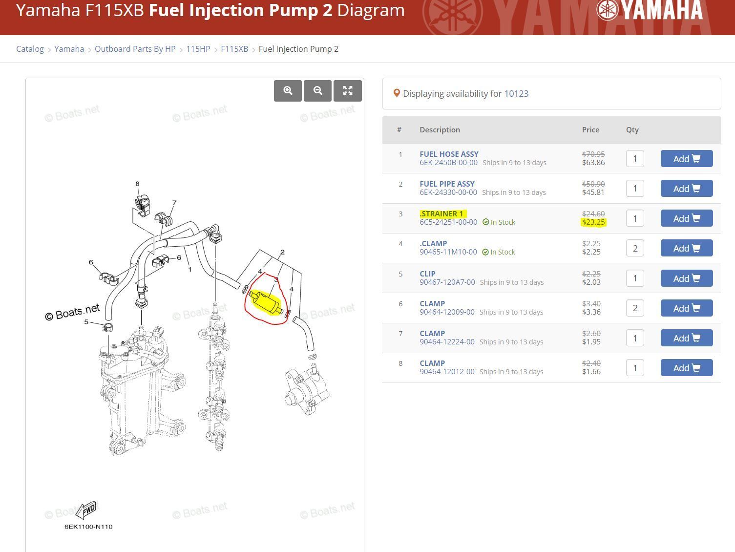Image resolution: width=735 pixels, height=552 pixels.
Task: Click the location pin beside availability text
Action: [397, 93]
